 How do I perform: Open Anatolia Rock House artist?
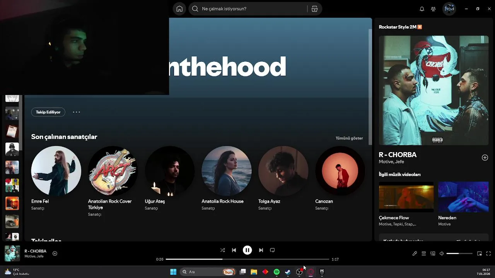point(227,178)
